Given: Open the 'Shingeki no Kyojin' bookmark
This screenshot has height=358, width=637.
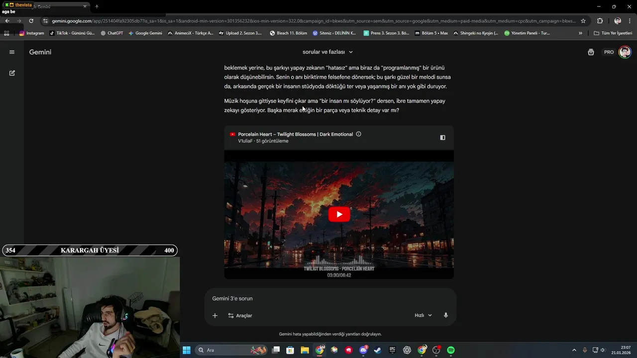Looking at the screenshot, I should 475,33.
